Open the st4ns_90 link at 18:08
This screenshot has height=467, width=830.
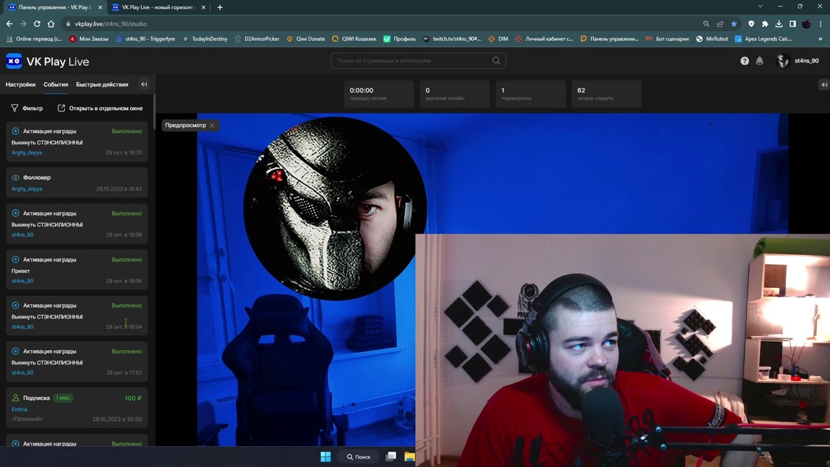(22, 235)
